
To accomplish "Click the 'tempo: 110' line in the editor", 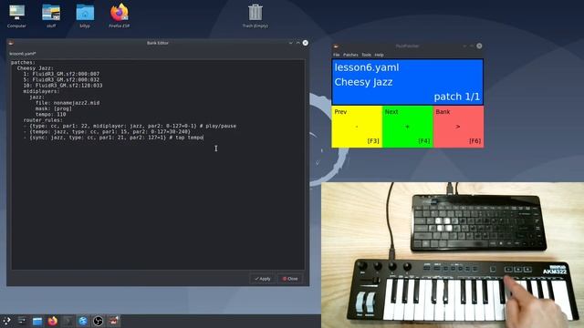I will (x=51, y=114).
